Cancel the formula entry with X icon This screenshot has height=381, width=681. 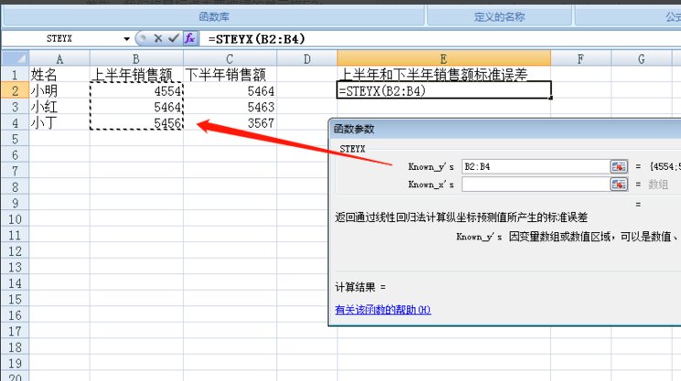tap(158, 38)
